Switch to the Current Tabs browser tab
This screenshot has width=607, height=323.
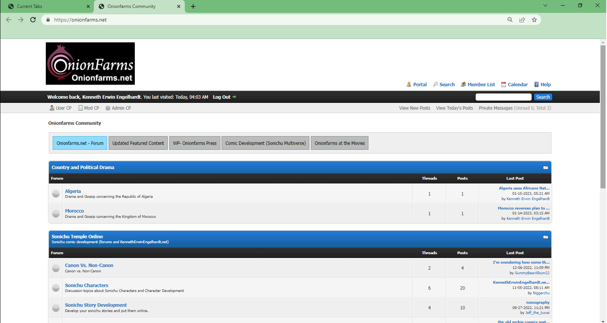(x=47, y=6)
